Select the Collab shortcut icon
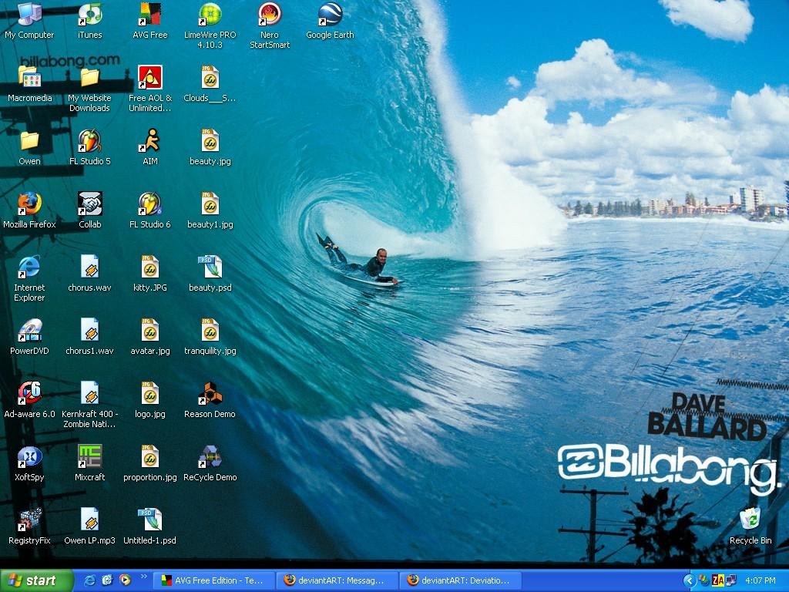Screen dimensions: 789x592 (89, 210)
